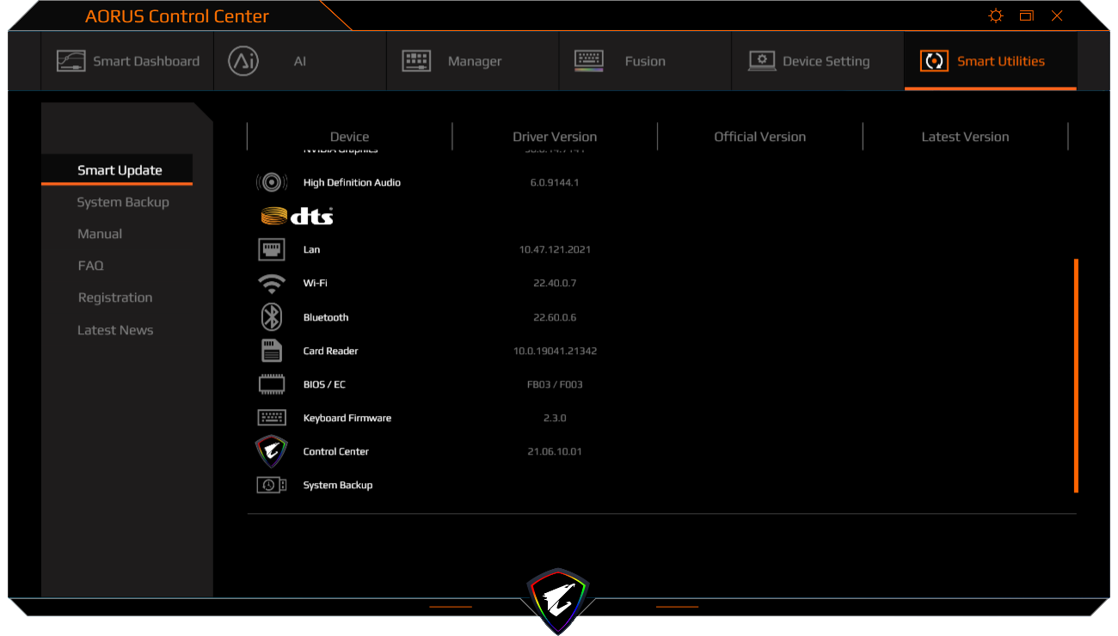Select the Control Center device label

click(336, 451)
